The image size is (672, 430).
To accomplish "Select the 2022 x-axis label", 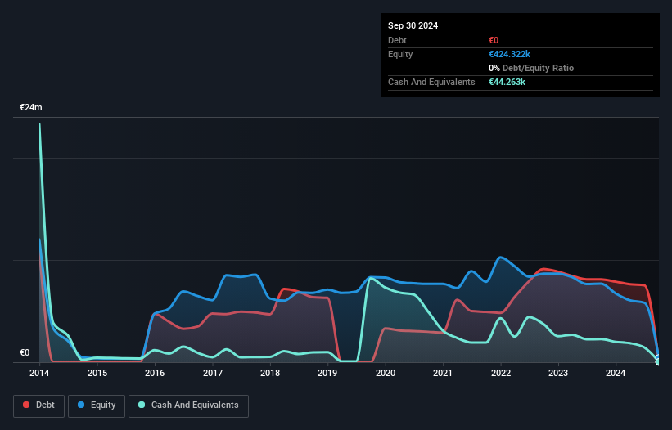I will pos(501,373).
